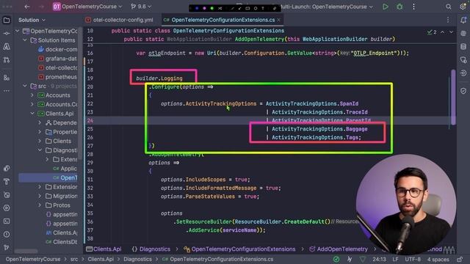Select Accounts.Contracts project in tree
This screenshot has width=470, height=264.
[x=57, y=104]
